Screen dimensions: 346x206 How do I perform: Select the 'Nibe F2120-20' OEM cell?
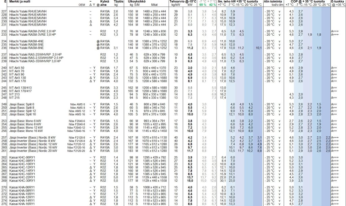point(76,151)
